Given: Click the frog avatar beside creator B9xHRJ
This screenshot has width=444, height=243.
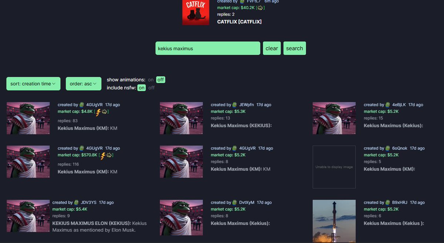Looking at the screenshot, I should point(388,202).
